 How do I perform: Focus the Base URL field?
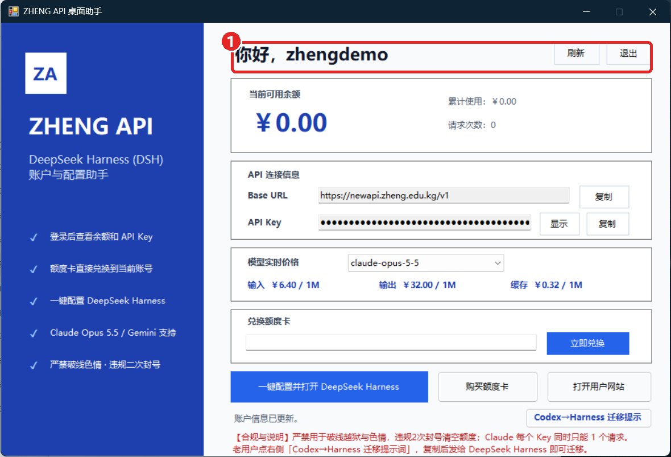click(x=444, y=196)
